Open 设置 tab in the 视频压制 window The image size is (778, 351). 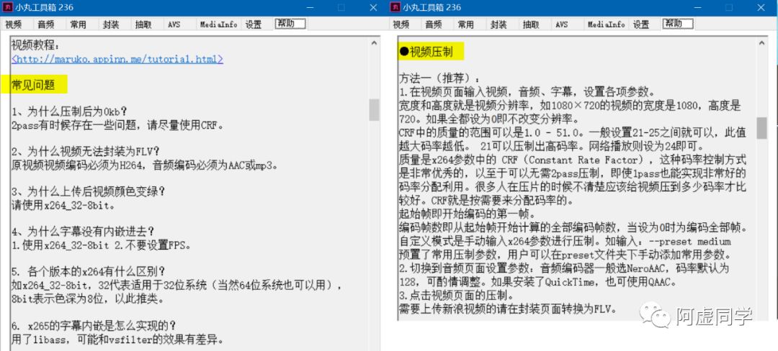(640, 24)
